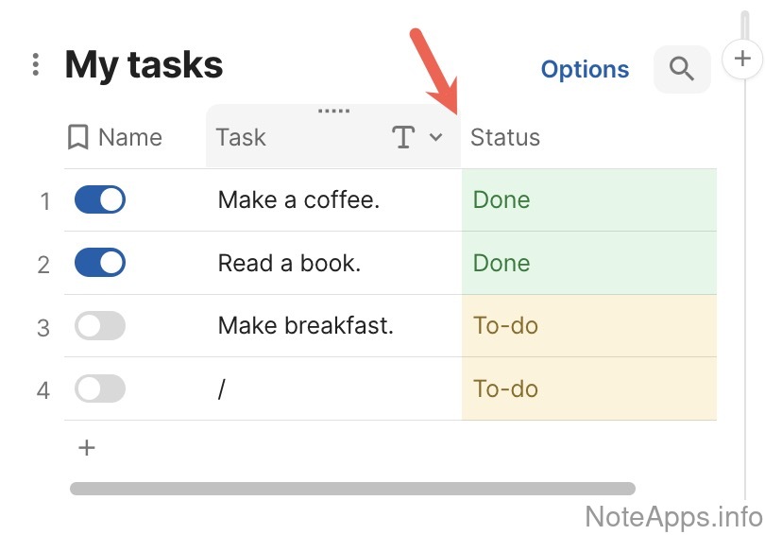Open the table search magnifier icon
The width and height of the screenshot is (765, 535).
tap(682, 69)
